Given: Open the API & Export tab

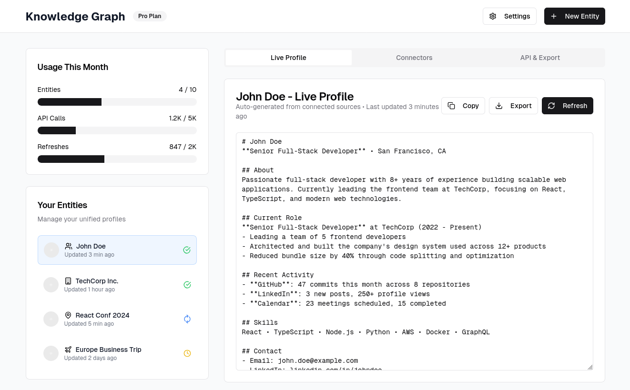Looking at the screenshot, I should 540,58.
